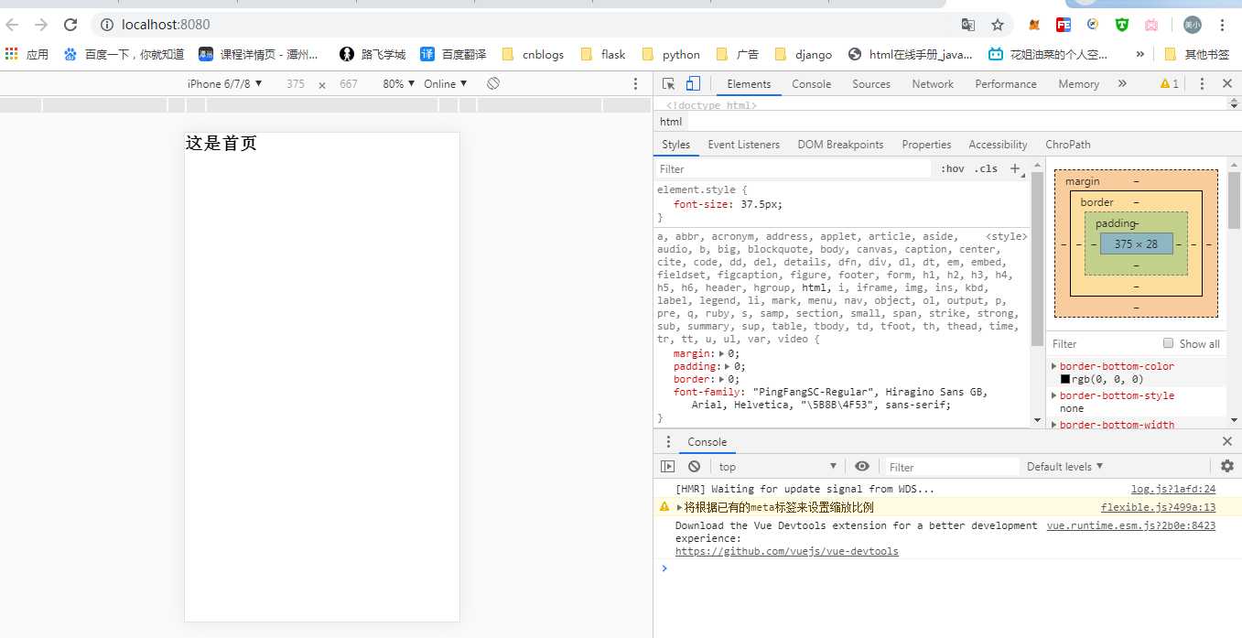Open the console drawer three-dot menu
This screenshot has height=638, width=1242.
pos(668,441)
